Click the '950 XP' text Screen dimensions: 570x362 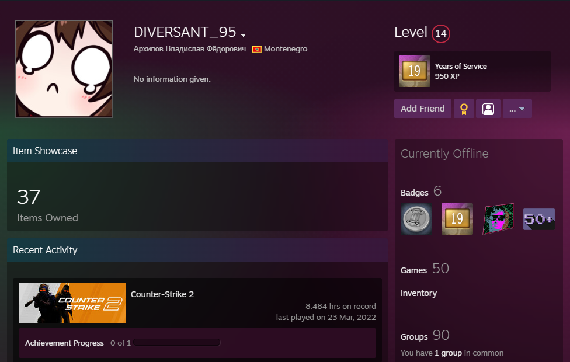(x=447, y=76)
